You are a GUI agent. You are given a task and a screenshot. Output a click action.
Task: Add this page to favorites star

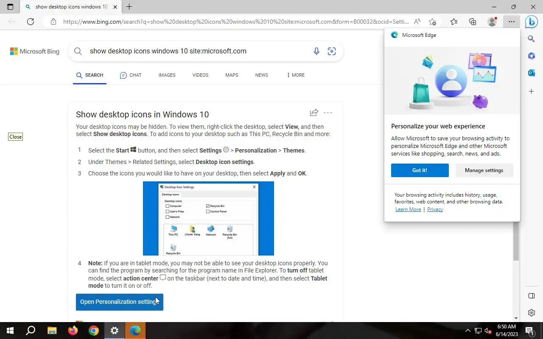coord(432,22)
